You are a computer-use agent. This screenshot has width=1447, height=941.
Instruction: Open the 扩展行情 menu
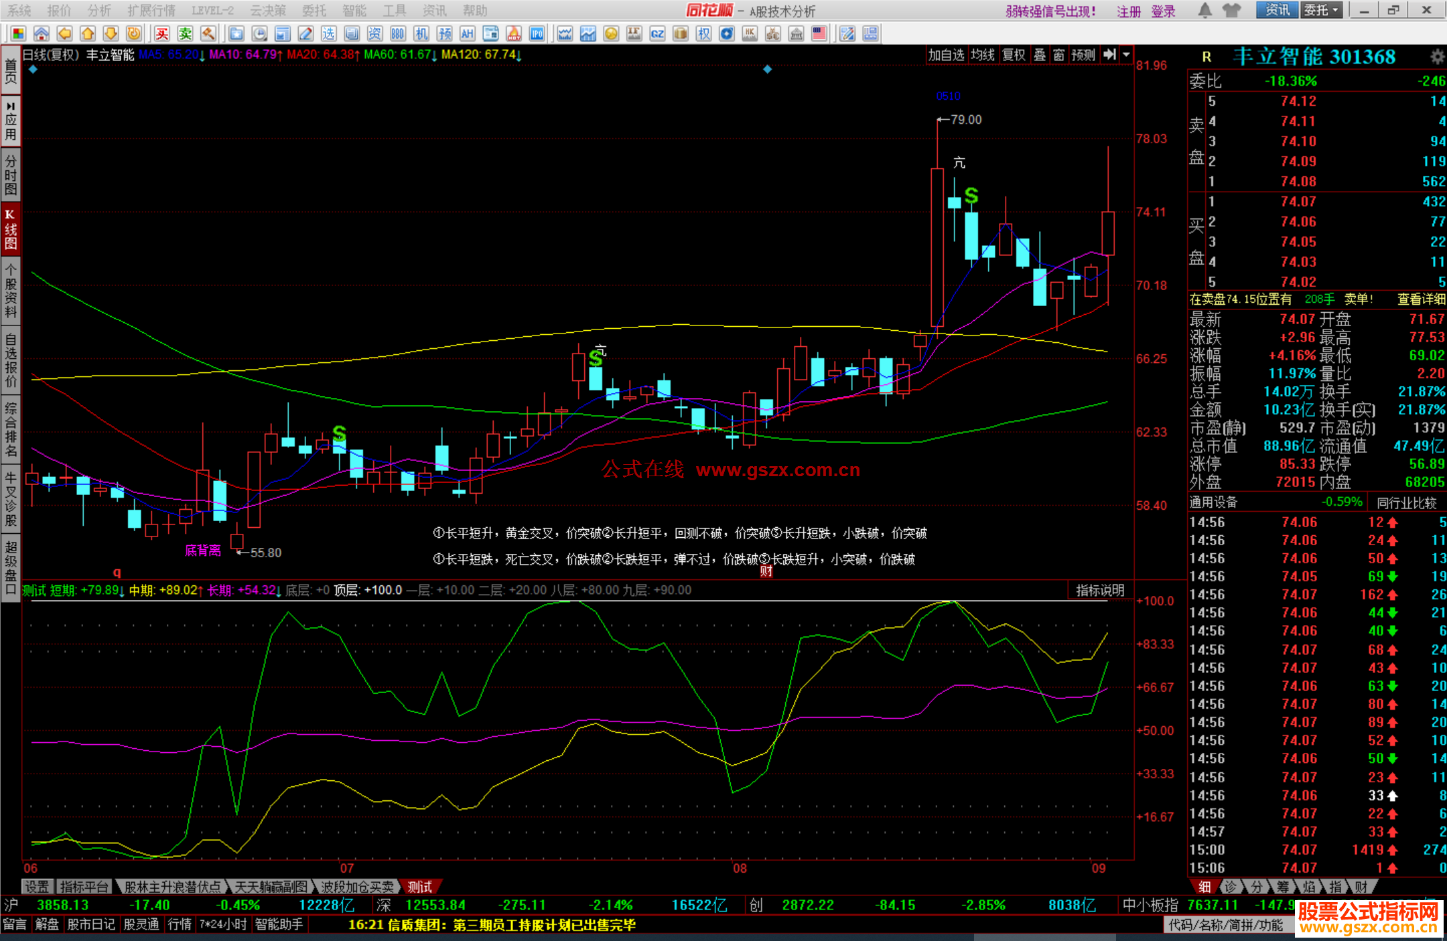pyautogui.click(x=151, y=11)
